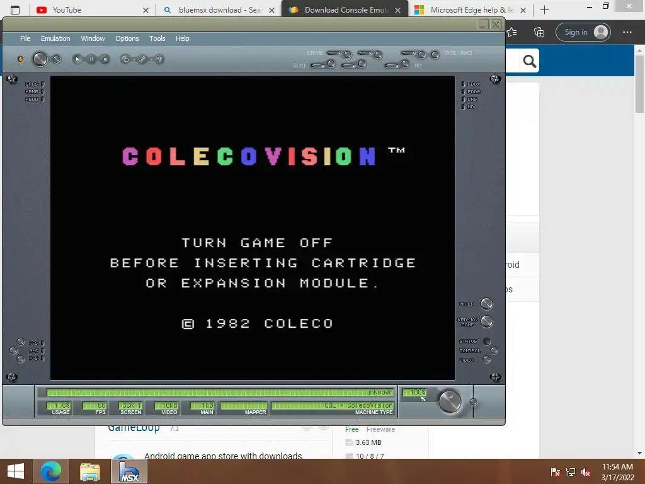
Task: Click the 16kB VIDEO memory display
Action: 166,405
